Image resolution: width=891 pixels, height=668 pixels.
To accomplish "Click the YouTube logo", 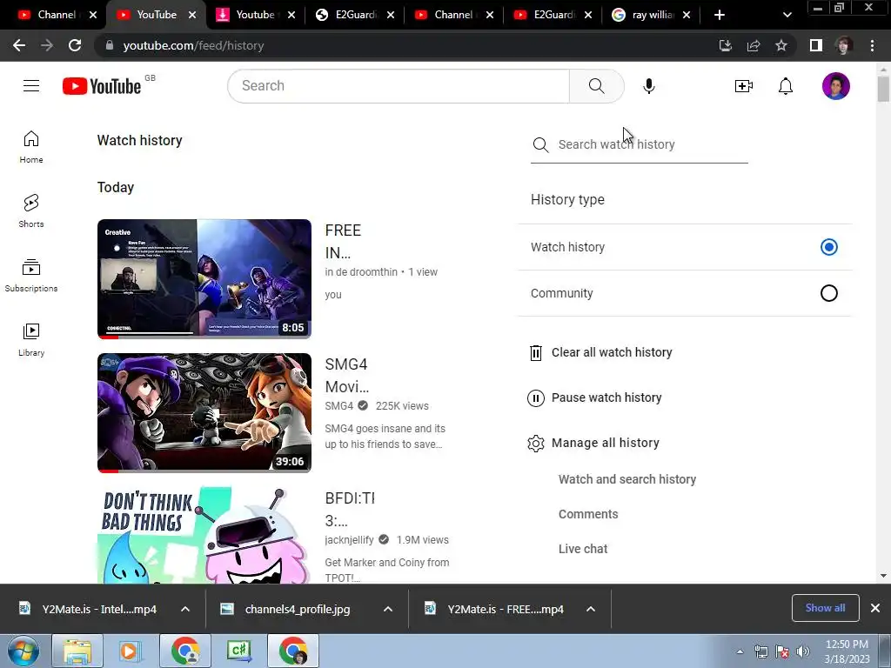I will (102, 86).
